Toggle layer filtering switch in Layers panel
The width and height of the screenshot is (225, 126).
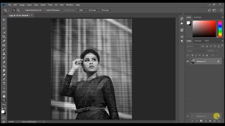pos(222,45)
